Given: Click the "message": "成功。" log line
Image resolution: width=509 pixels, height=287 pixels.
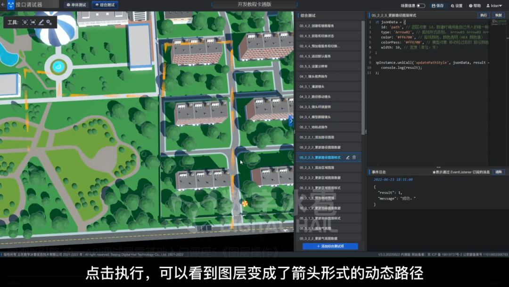Looking at the screenshot, I should (x=397, y=198).
